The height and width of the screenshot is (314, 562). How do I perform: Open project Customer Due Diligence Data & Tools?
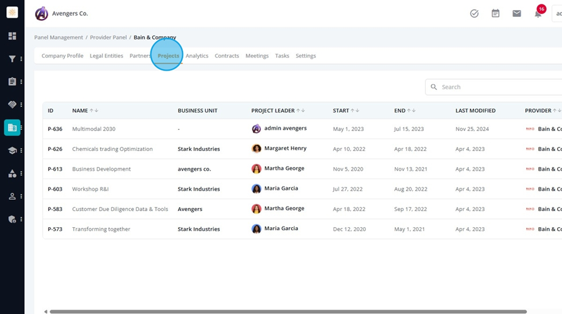pyautogui.click(x=120, y=209)
